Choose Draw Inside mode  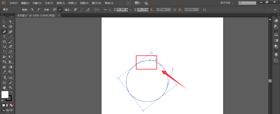11,110
